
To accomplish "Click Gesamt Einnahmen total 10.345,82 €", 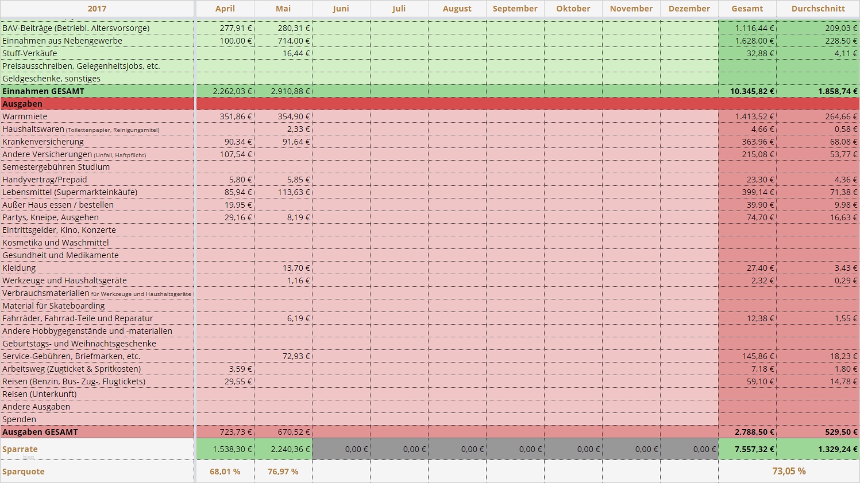I will point(752,91).
